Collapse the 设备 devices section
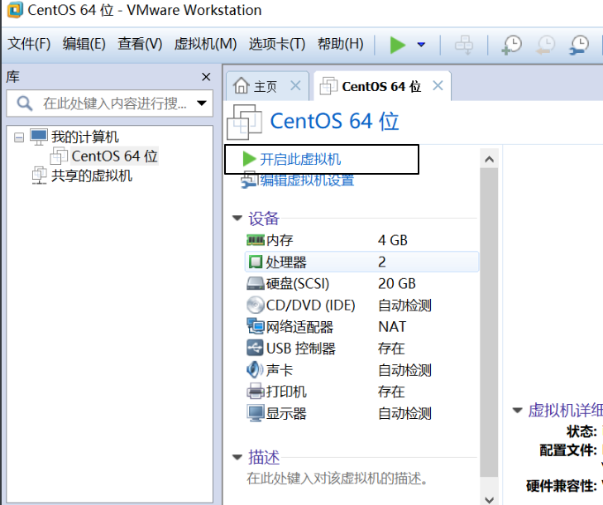This screenshot has width=603, height=505. [237, 219]
